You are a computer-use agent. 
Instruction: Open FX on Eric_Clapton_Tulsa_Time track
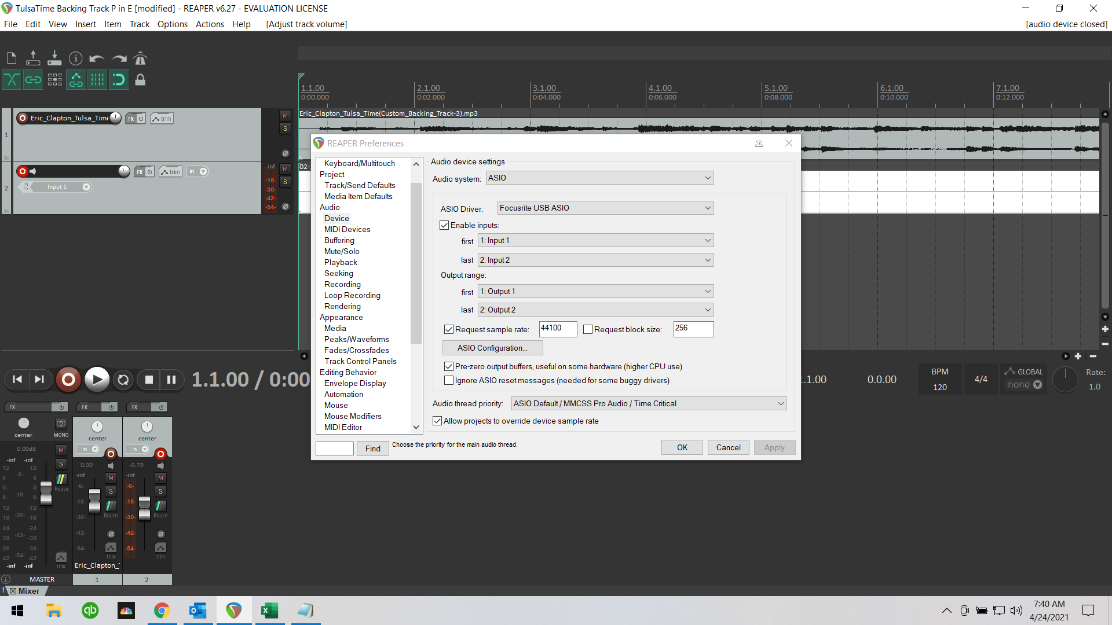click(131, 119)
